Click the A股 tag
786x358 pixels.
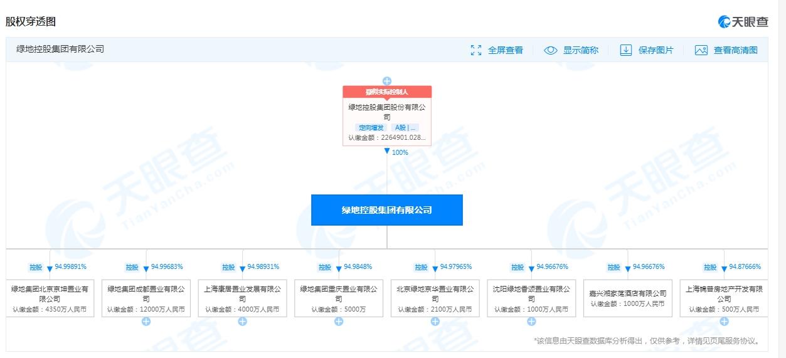point(404,127)
